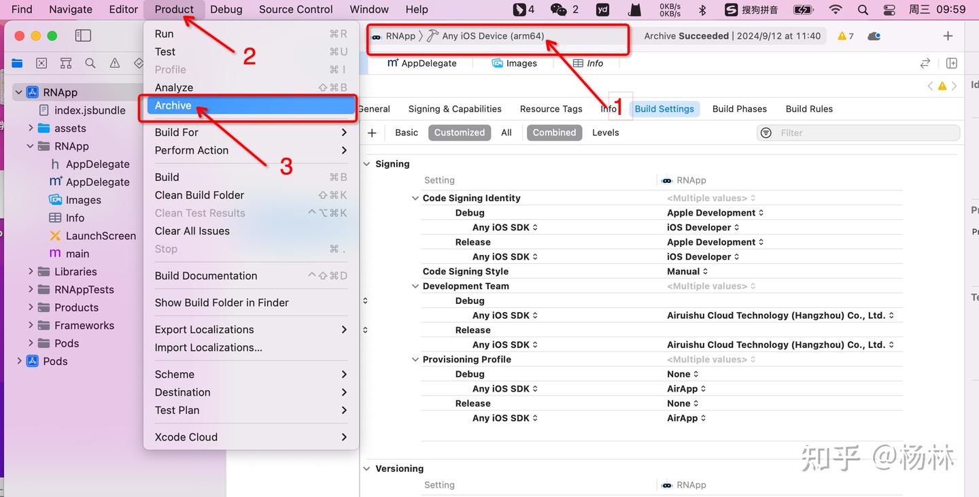Collapse the Provisioning Profile setting

click(415, 360)
